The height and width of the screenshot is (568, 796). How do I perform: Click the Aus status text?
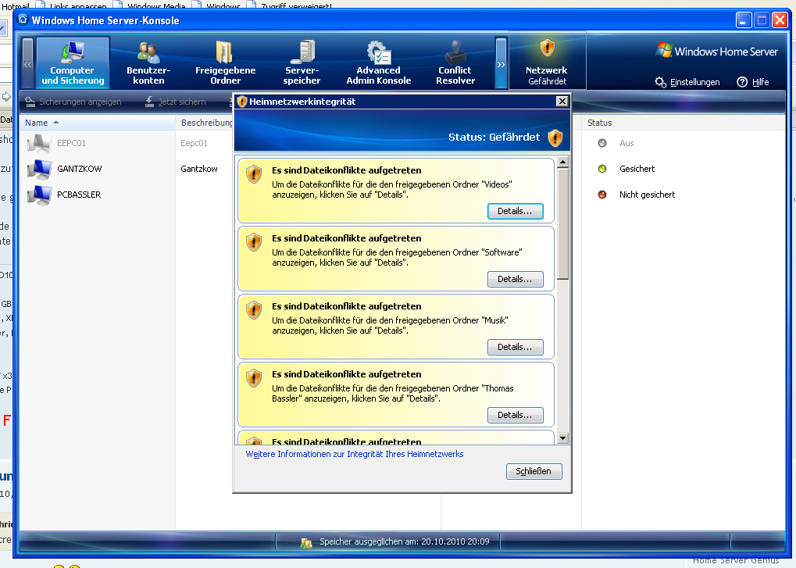[626, 143]
